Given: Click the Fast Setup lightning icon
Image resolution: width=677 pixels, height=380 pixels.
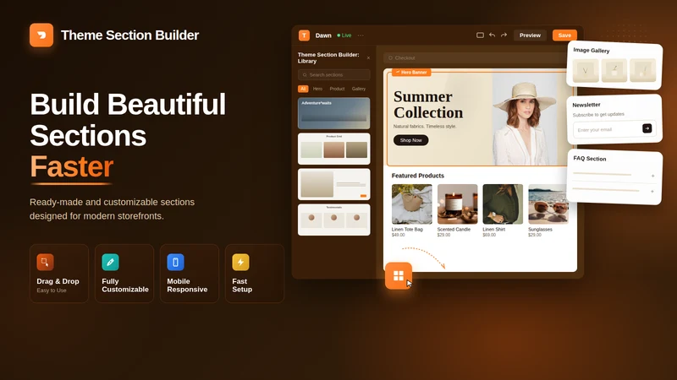Looking at the screenshot, I should coord(240,262).
